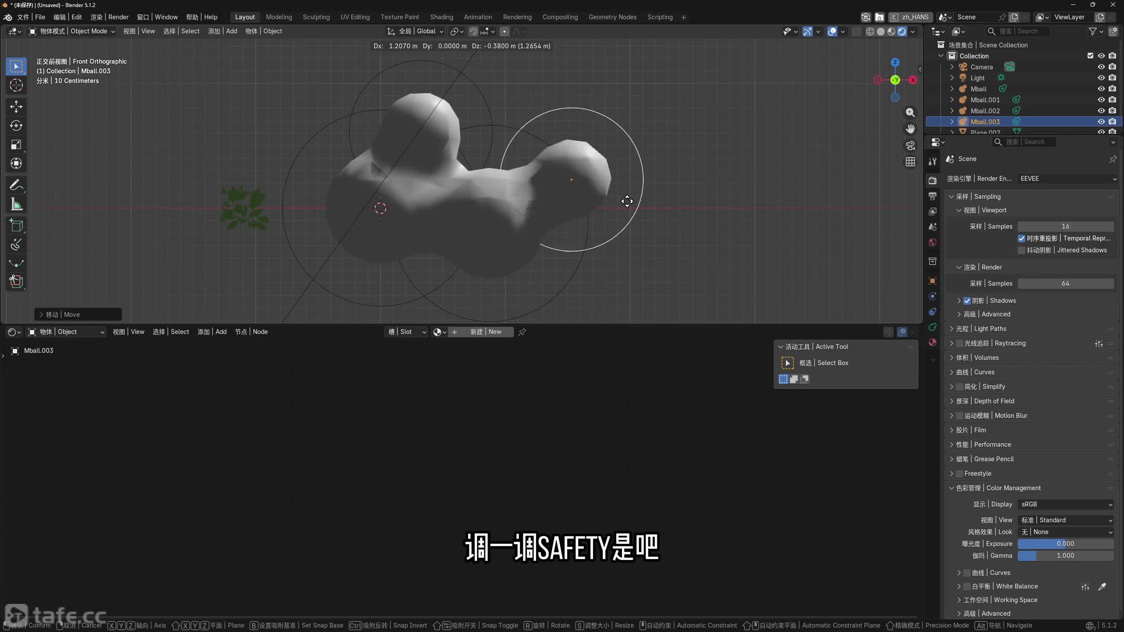Hide Mball.002 with its eye icon

pyautogui.click(x=1101, y=111)
